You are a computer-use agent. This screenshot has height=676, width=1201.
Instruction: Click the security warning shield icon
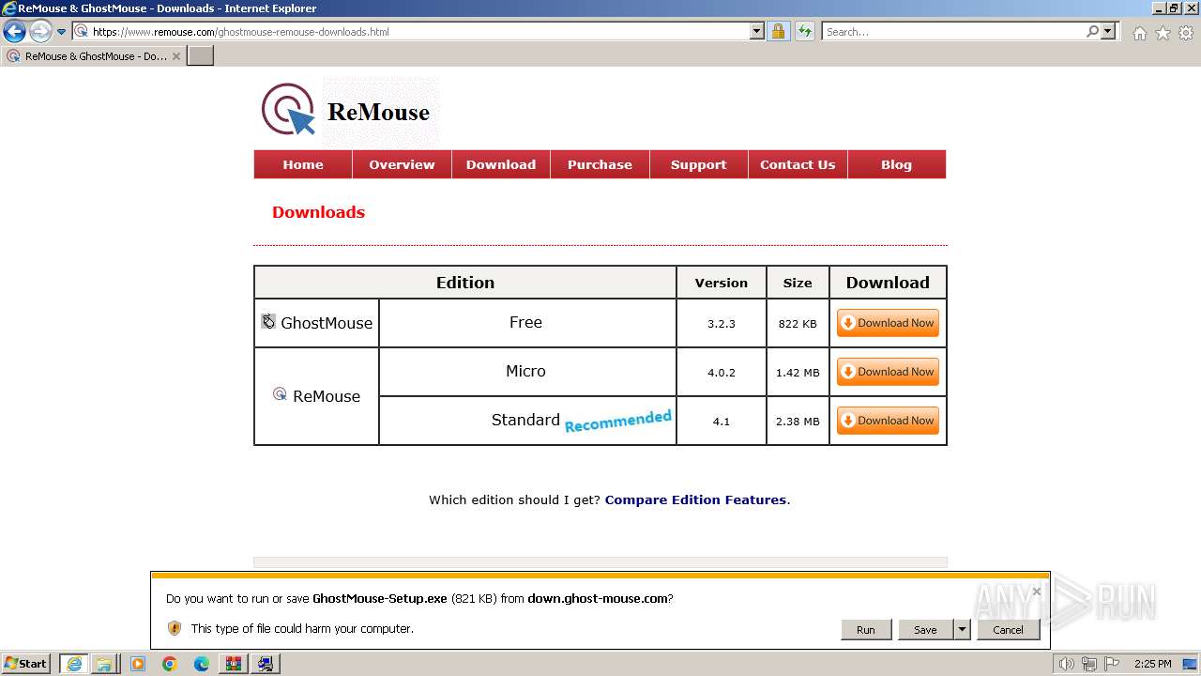pyautogui.click(x=175, y=628)
